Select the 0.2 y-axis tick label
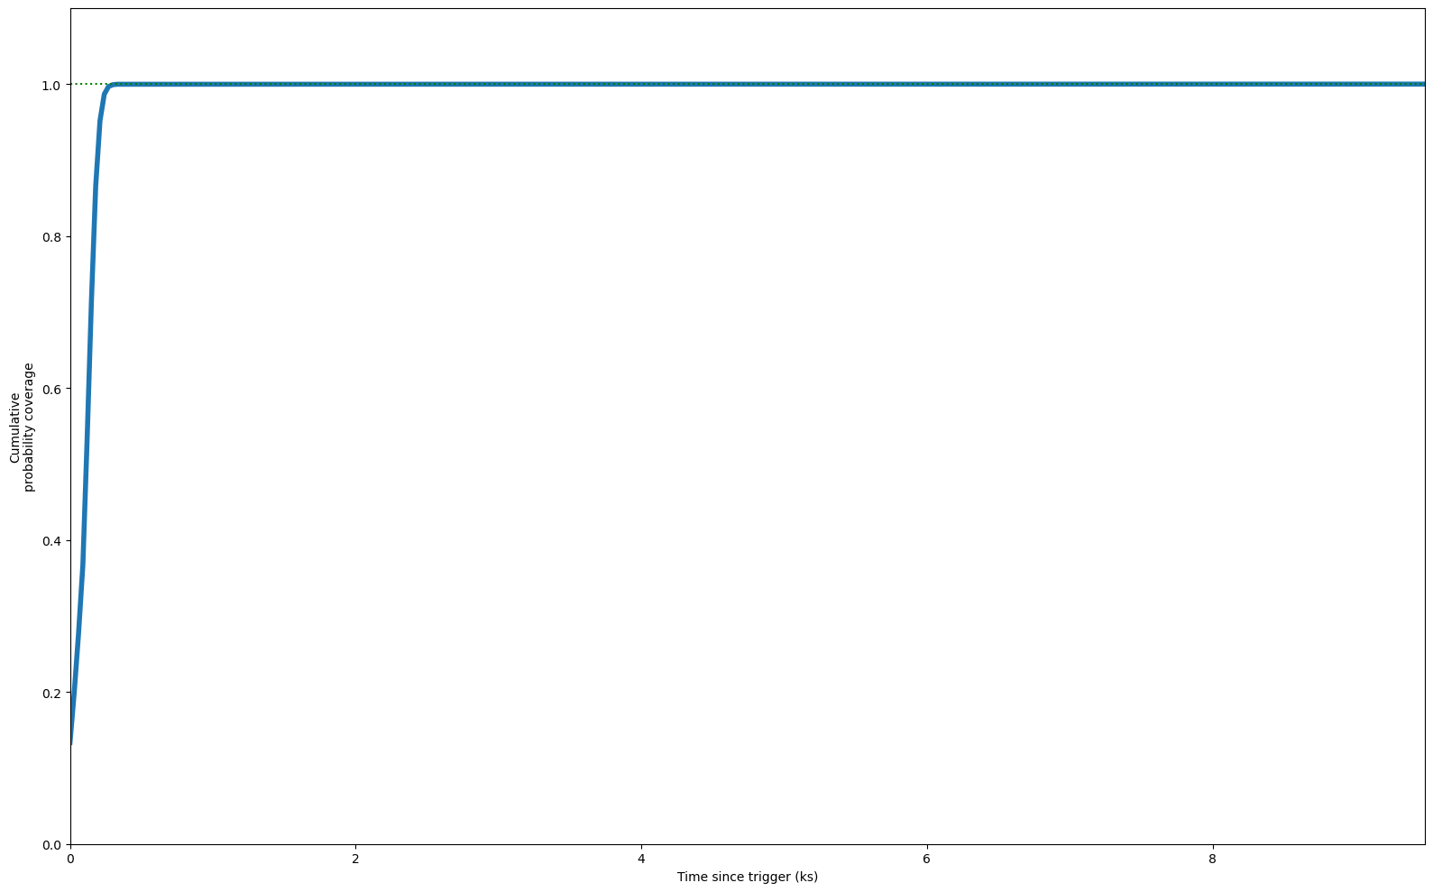 (51, 693)
